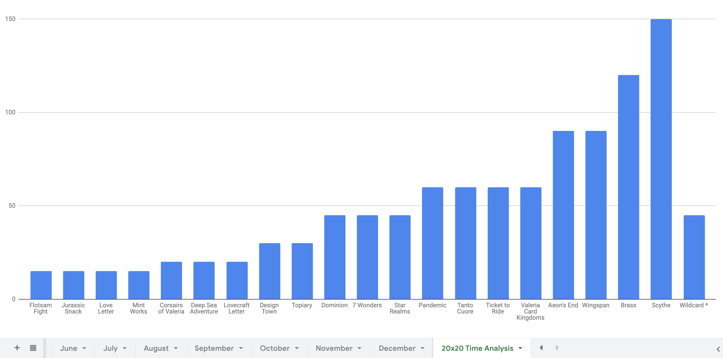723x358 pixels.
Task: Click the 'Valeria Card Kingdoms' axis label
Action: [x=530, y=311]
